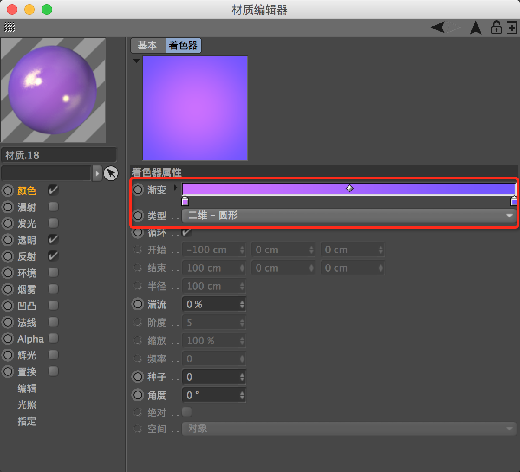Screen dimensions: 520x472
Task: Enable the 漫射 channel checkbox
Action: pyautogui.click(x=53, y=207)
